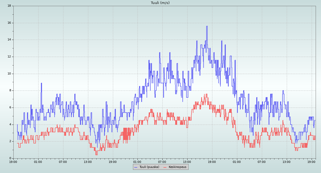This screenshot has width=321, height=173.
Task: Click the red line swatch in legend
Action: [165, 167]
